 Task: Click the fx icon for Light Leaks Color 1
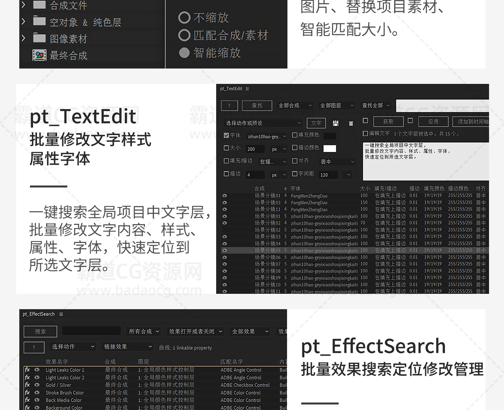click(28, 370)
